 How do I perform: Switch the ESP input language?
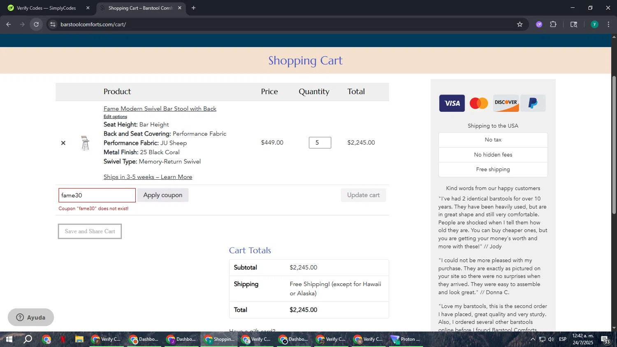click(x=563, y=340)
